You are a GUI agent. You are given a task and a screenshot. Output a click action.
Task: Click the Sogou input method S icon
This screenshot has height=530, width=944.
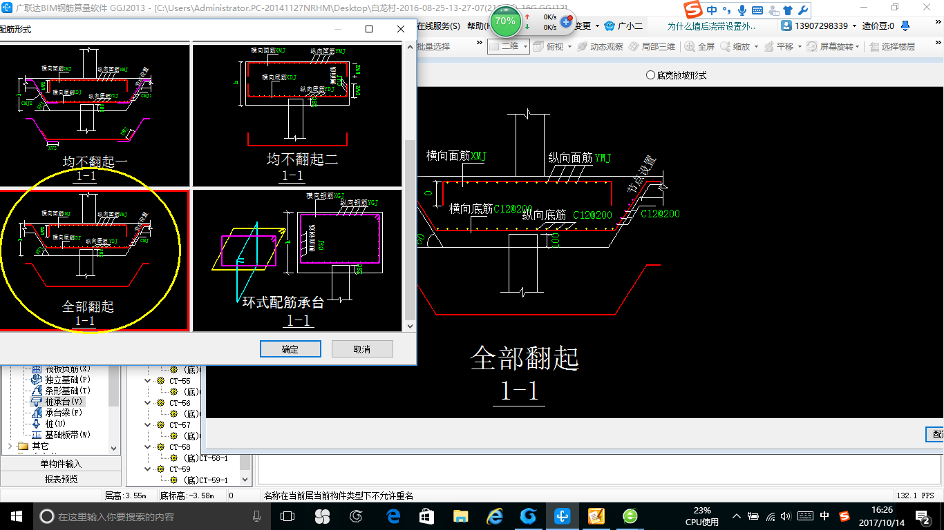click(693, 10)
